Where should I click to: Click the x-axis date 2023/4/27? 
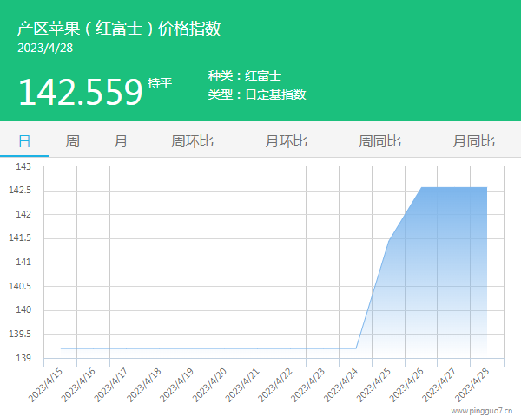[x=439, y=385]
